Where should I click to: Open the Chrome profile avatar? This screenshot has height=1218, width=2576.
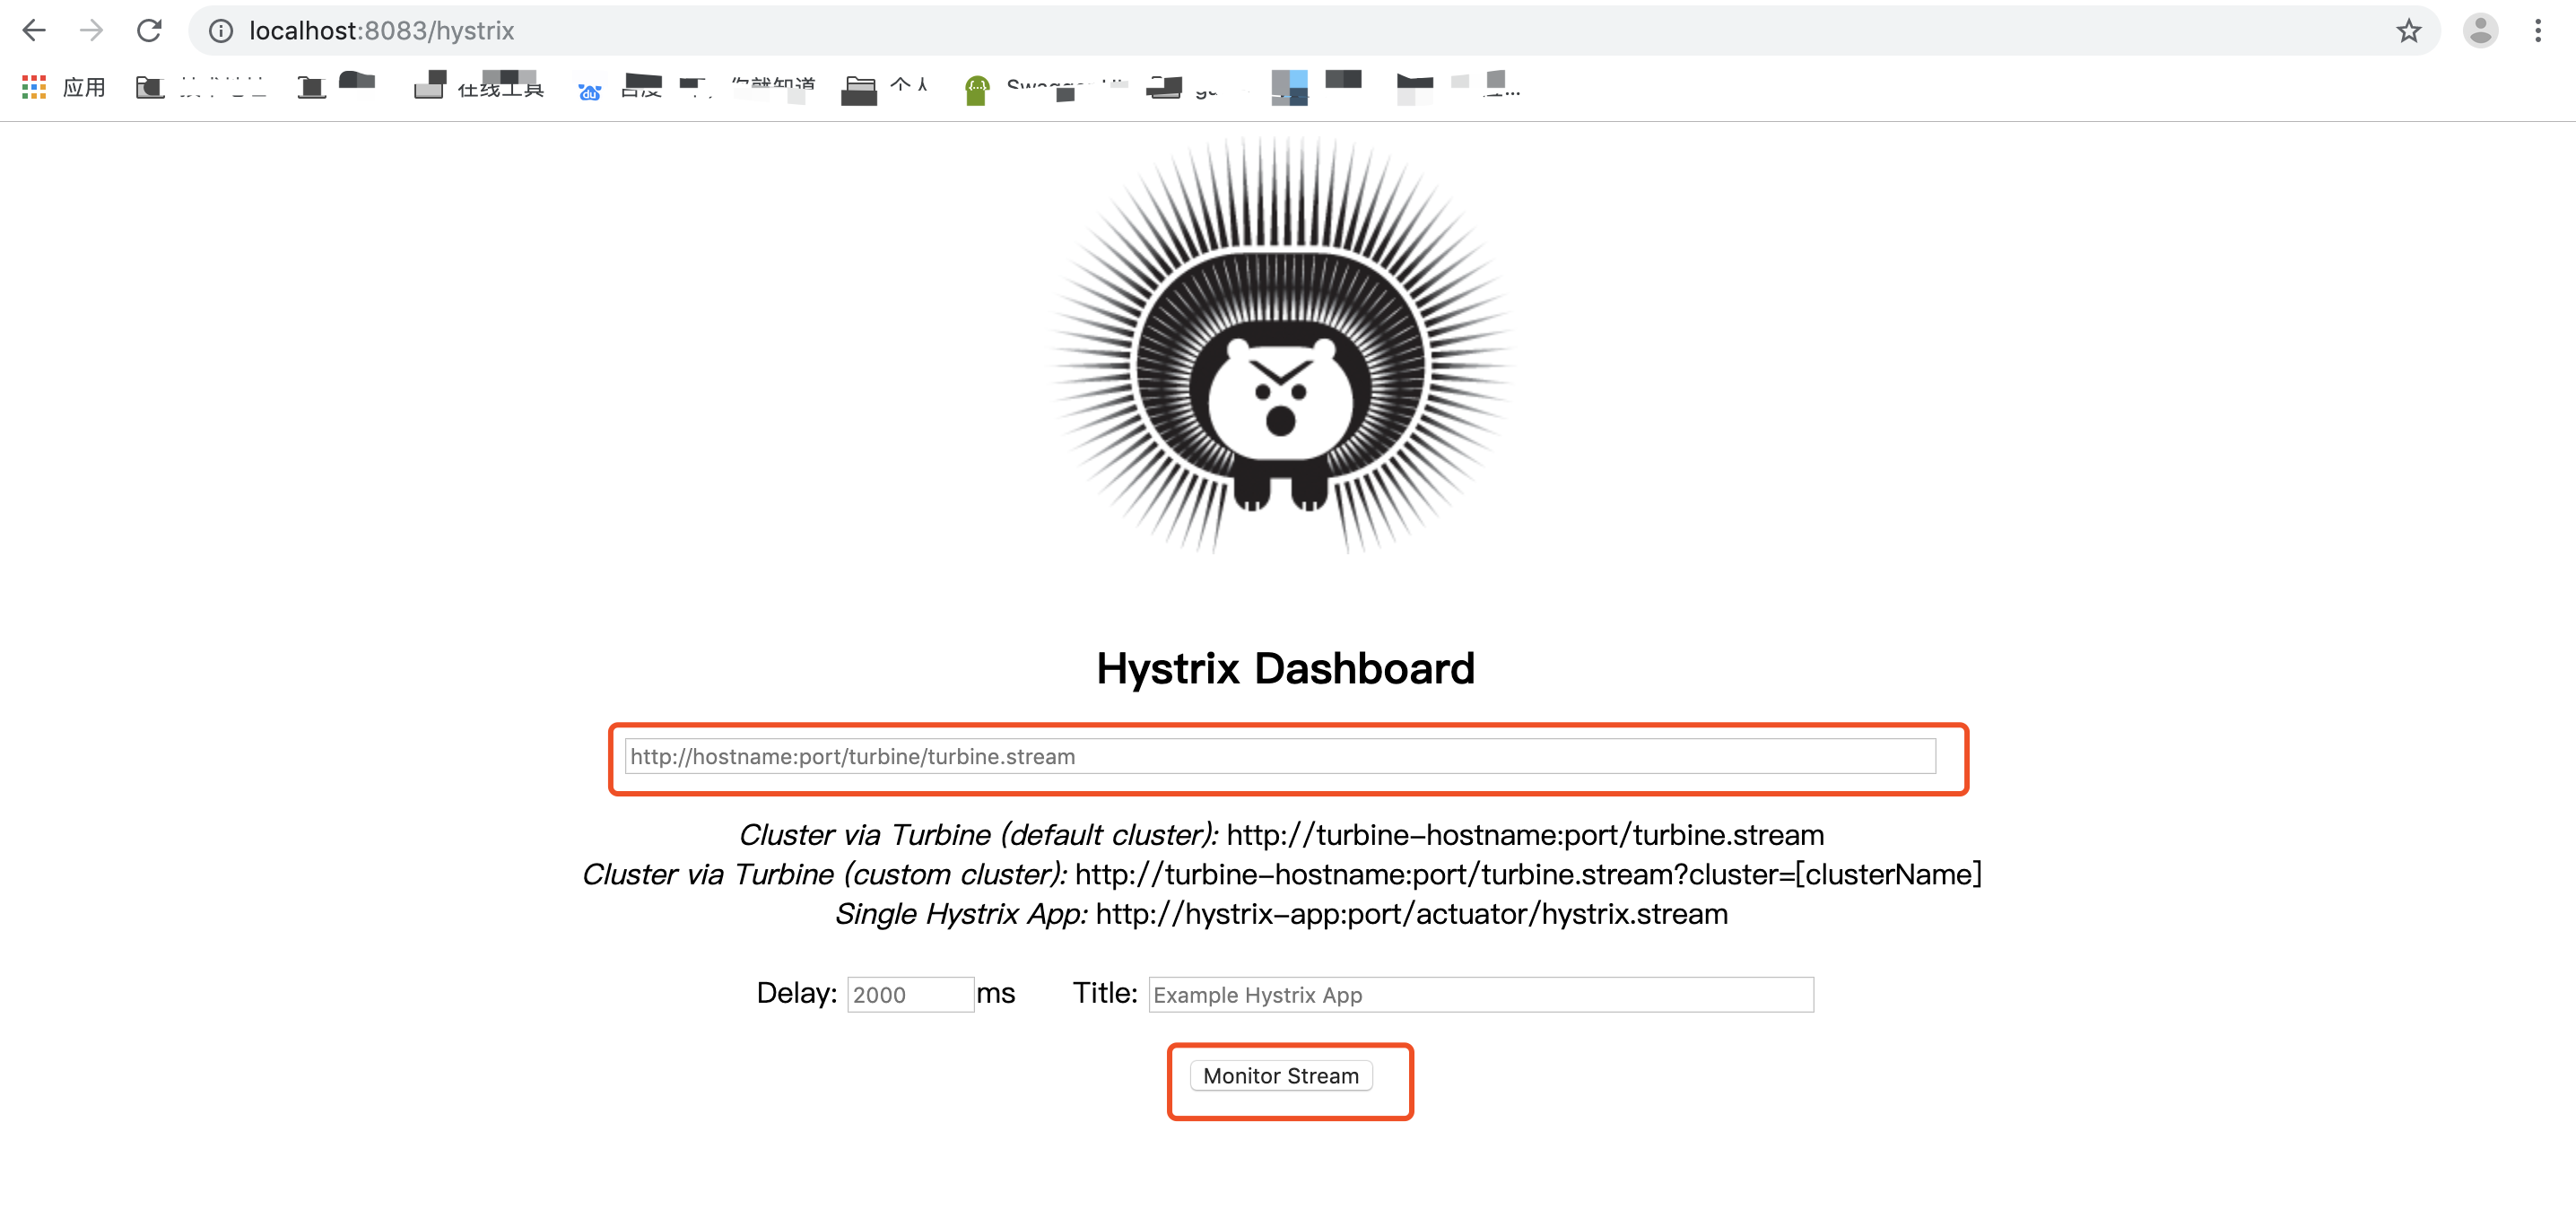(x=2480, y=31)
